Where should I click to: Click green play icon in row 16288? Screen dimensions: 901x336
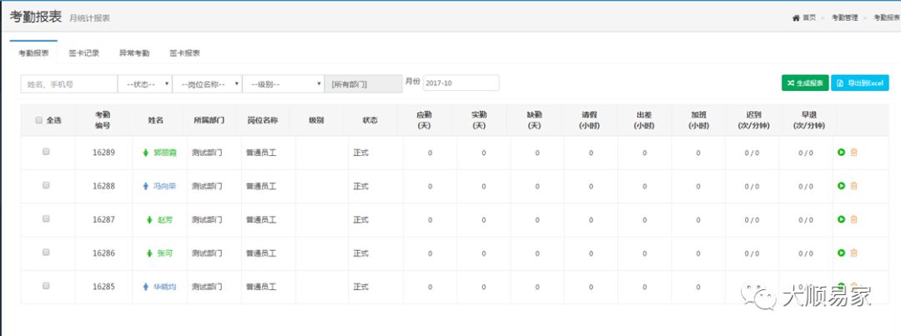[841, 186]
